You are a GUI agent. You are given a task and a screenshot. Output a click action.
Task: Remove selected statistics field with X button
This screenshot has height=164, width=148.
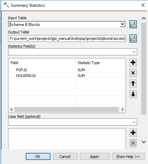[x=133, y=73]
